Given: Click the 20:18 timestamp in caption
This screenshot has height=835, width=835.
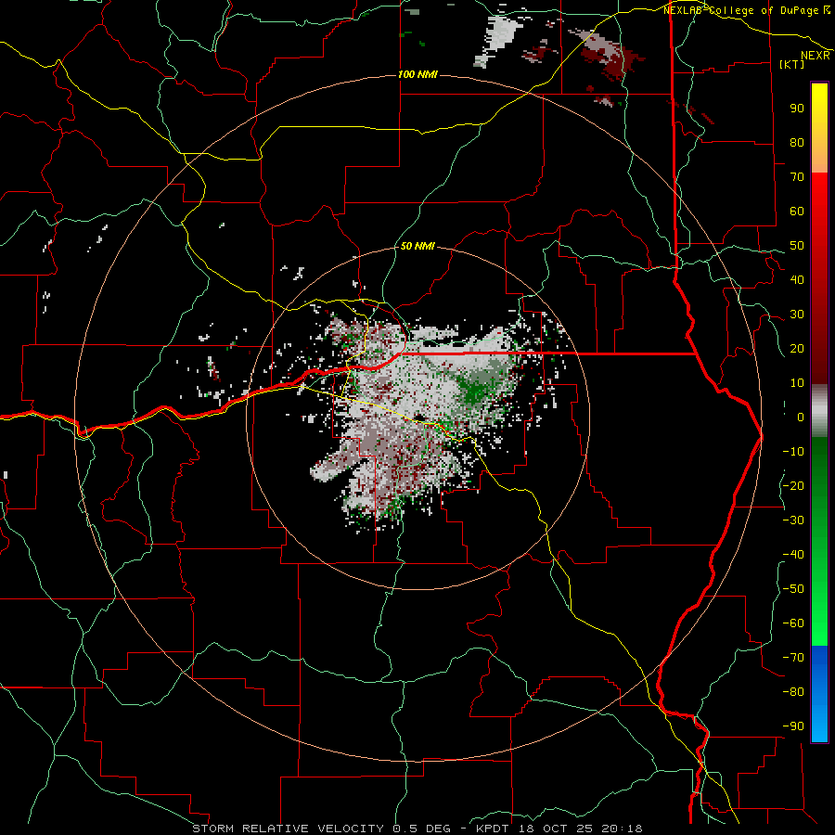Looking at the screenshot, I should pyautogui.click(x=623, y=829).
